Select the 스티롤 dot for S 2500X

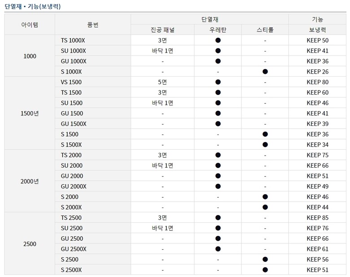265,270
